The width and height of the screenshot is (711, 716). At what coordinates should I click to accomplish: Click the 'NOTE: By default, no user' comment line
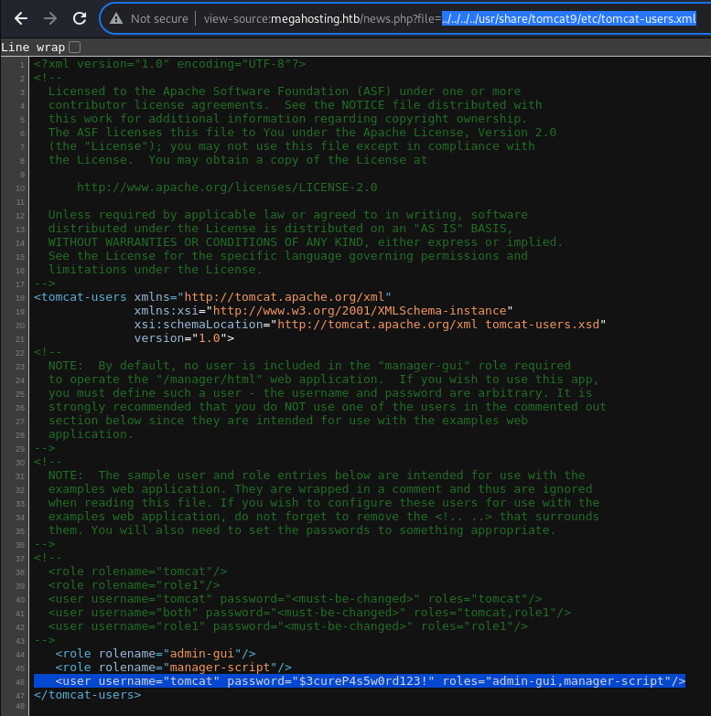click(x=309, y=365)
